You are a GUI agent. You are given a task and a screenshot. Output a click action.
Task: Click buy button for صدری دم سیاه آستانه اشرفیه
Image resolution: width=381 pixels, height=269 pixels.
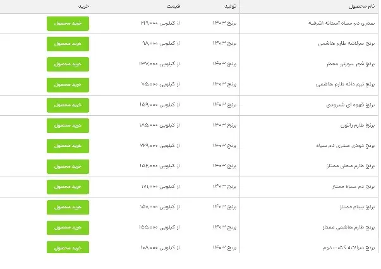pyautogui.click(x=68, y=23)
